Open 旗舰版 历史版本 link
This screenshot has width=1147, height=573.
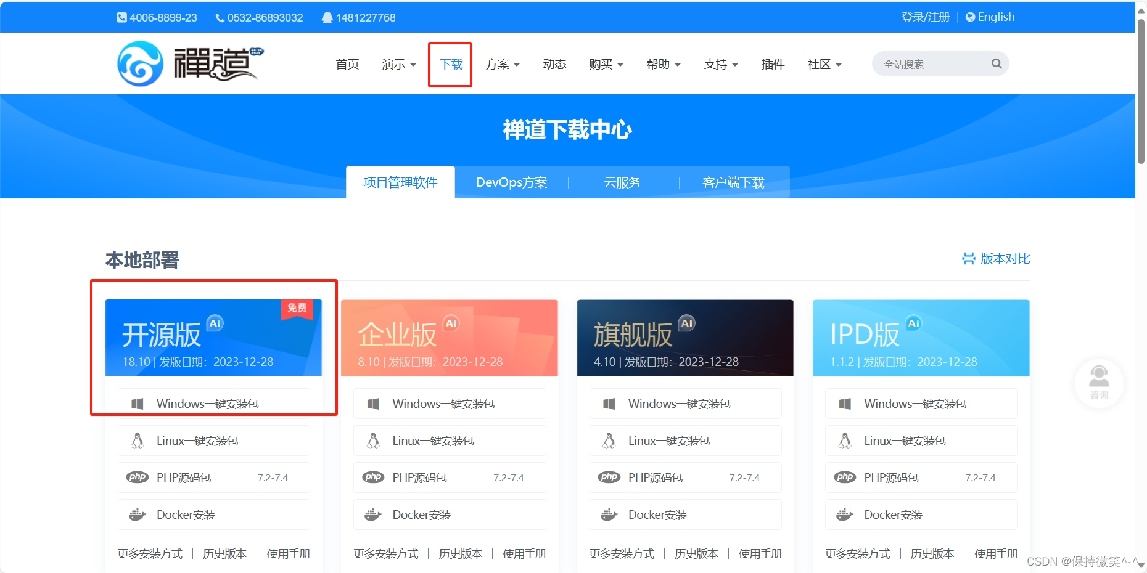[x=696, y=554]
